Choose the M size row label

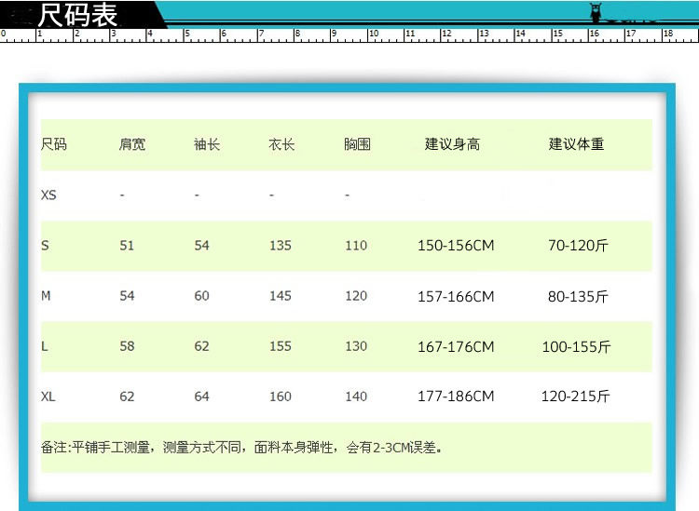pos(46,296)
